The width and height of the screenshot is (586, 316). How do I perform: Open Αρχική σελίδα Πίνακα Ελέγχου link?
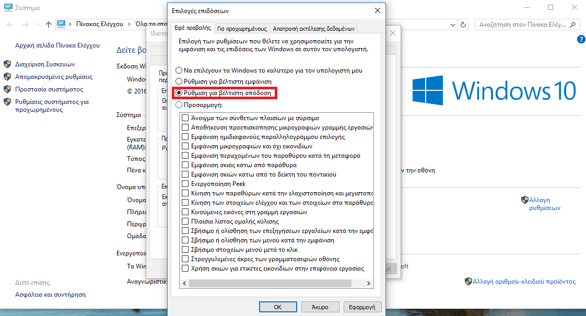click(57, 45)
